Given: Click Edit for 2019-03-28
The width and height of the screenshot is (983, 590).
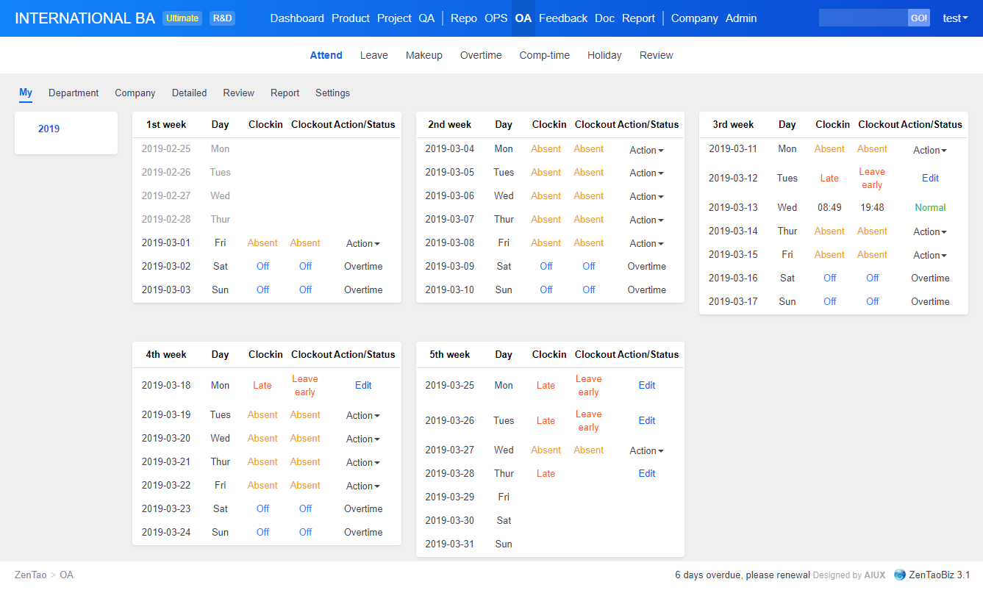Looking at the screenshot, I should click(x=647, y=473).
